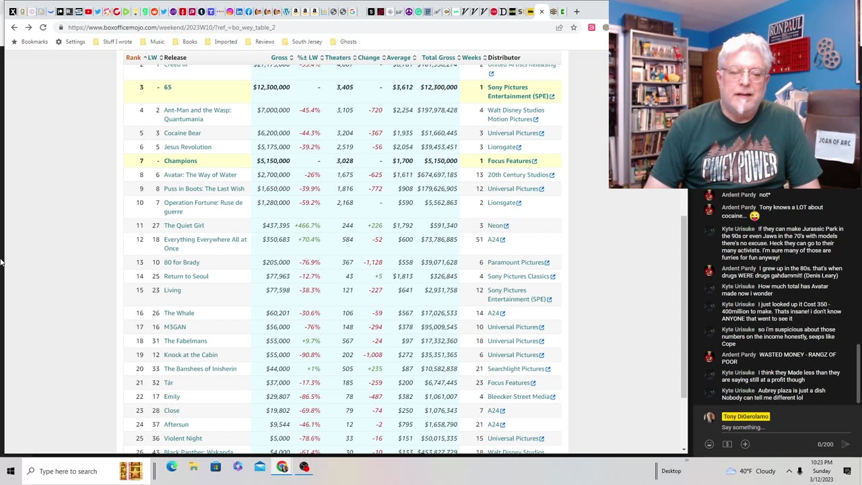Click the Tony DiGerolamo name badge in chat

(x=745, y=416)
